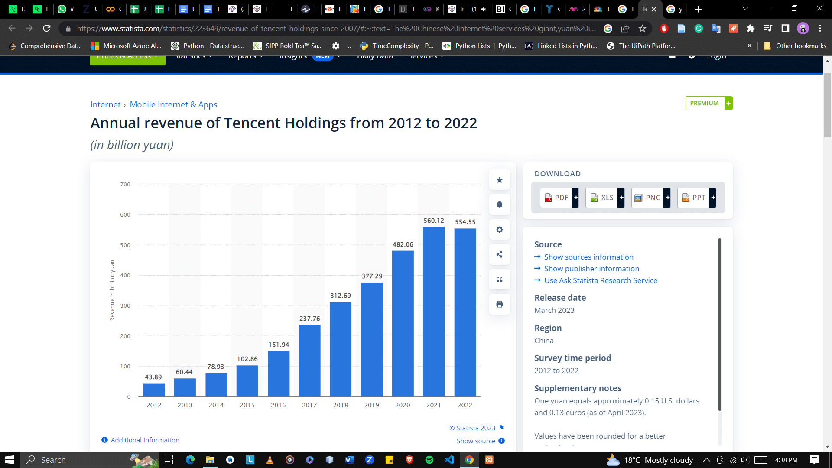The image size is (832, 468).
Task: Click the 2021 bar in chart
Action: (434, 311)
